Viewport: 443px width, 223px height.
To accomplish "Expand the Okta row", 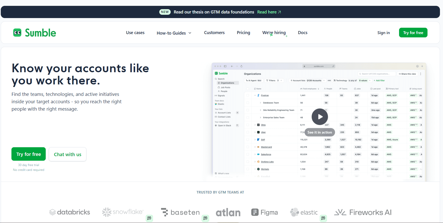I will pyautogui.click(x=255, y=125).
